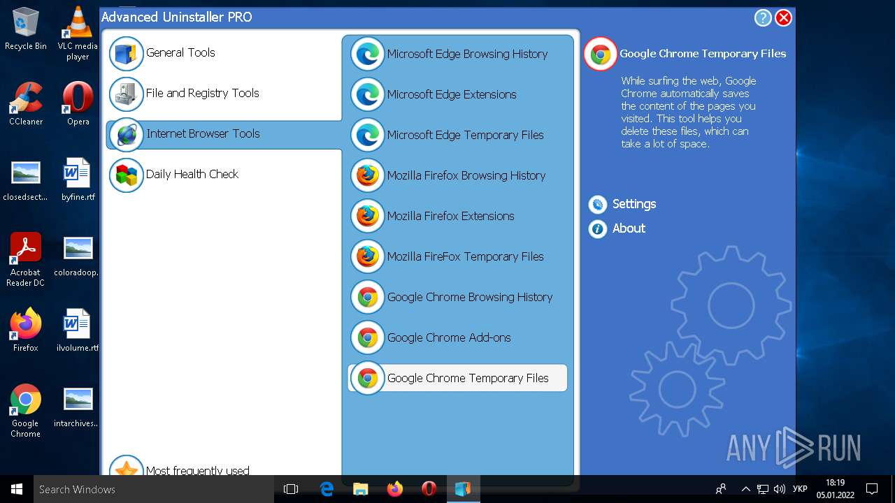This screenshot has width=895, height=503.
Task: Click Edge icon for Extensions
Action: tap(367, 94)
